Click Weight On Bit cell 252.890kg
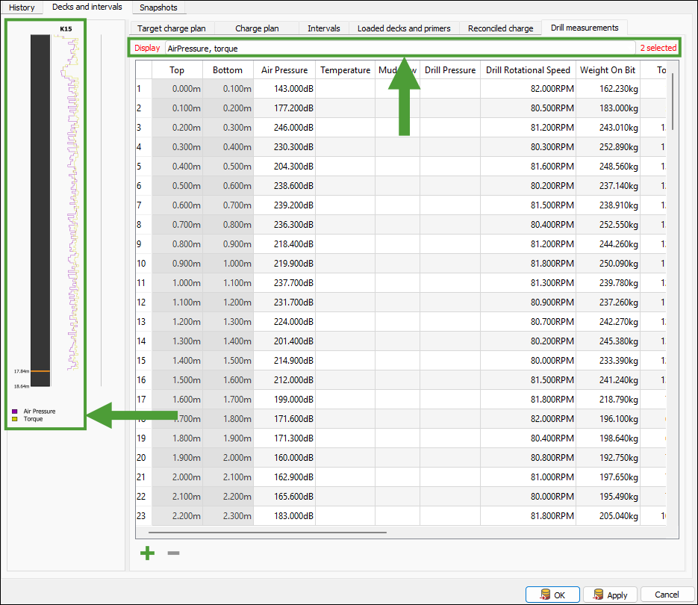 coord(608,147)
